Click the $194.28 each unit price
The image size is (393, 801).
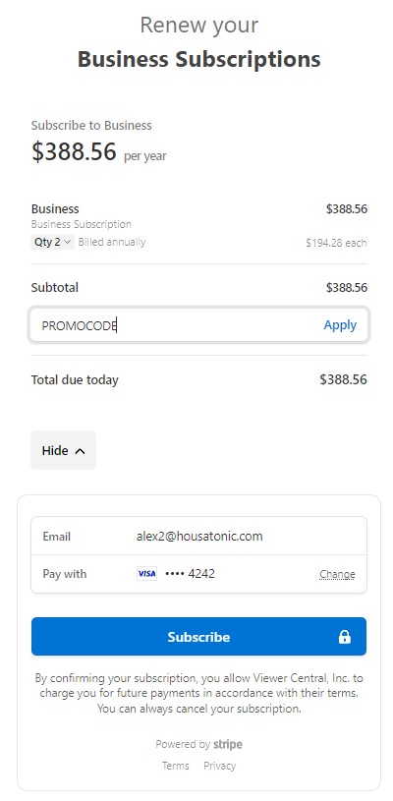tap(336, 243)
